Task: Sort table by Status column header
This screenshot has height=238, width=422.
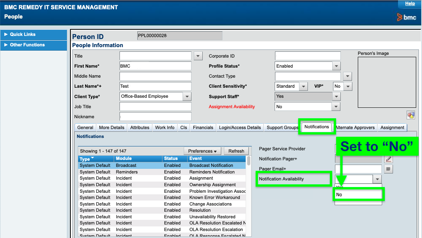Action: coord(175,159)
